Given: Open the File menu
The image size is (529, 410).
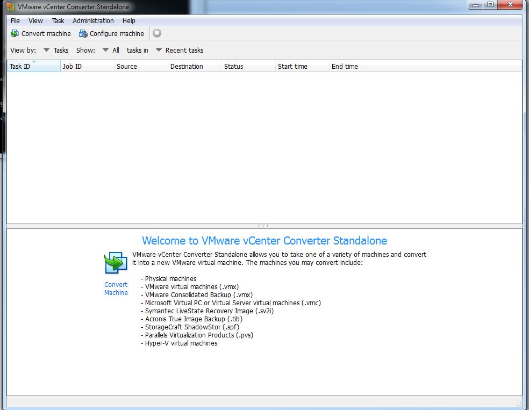Looking at the screenshot, I should pyautogui.click(x=15, y=20).
